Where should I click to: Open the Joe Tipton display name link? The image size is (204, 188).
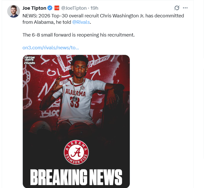coord(34,8)
